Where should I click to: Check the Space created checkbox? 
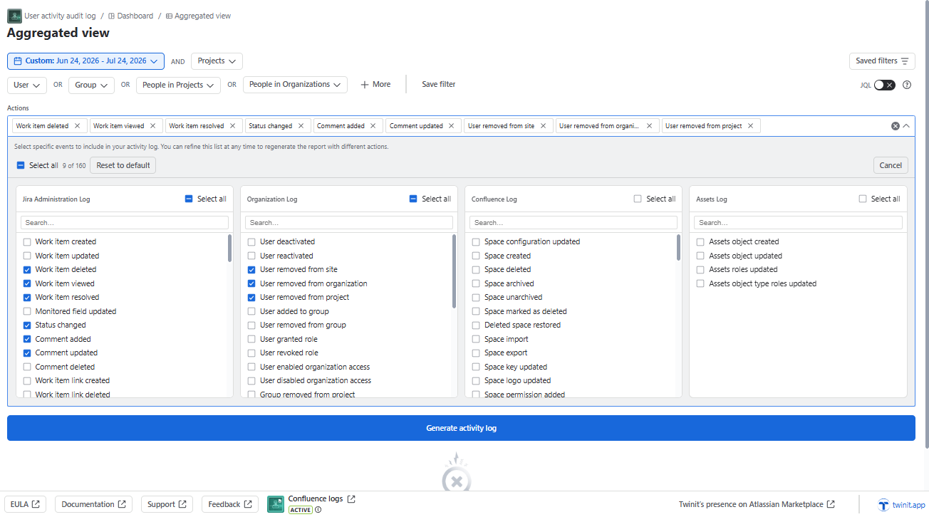point(476,256)
